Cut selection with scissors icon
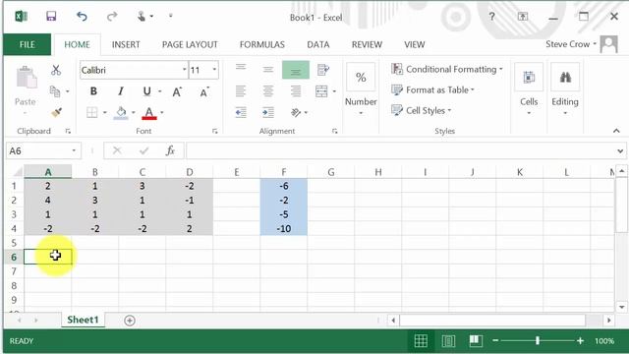 coord(56,70)
